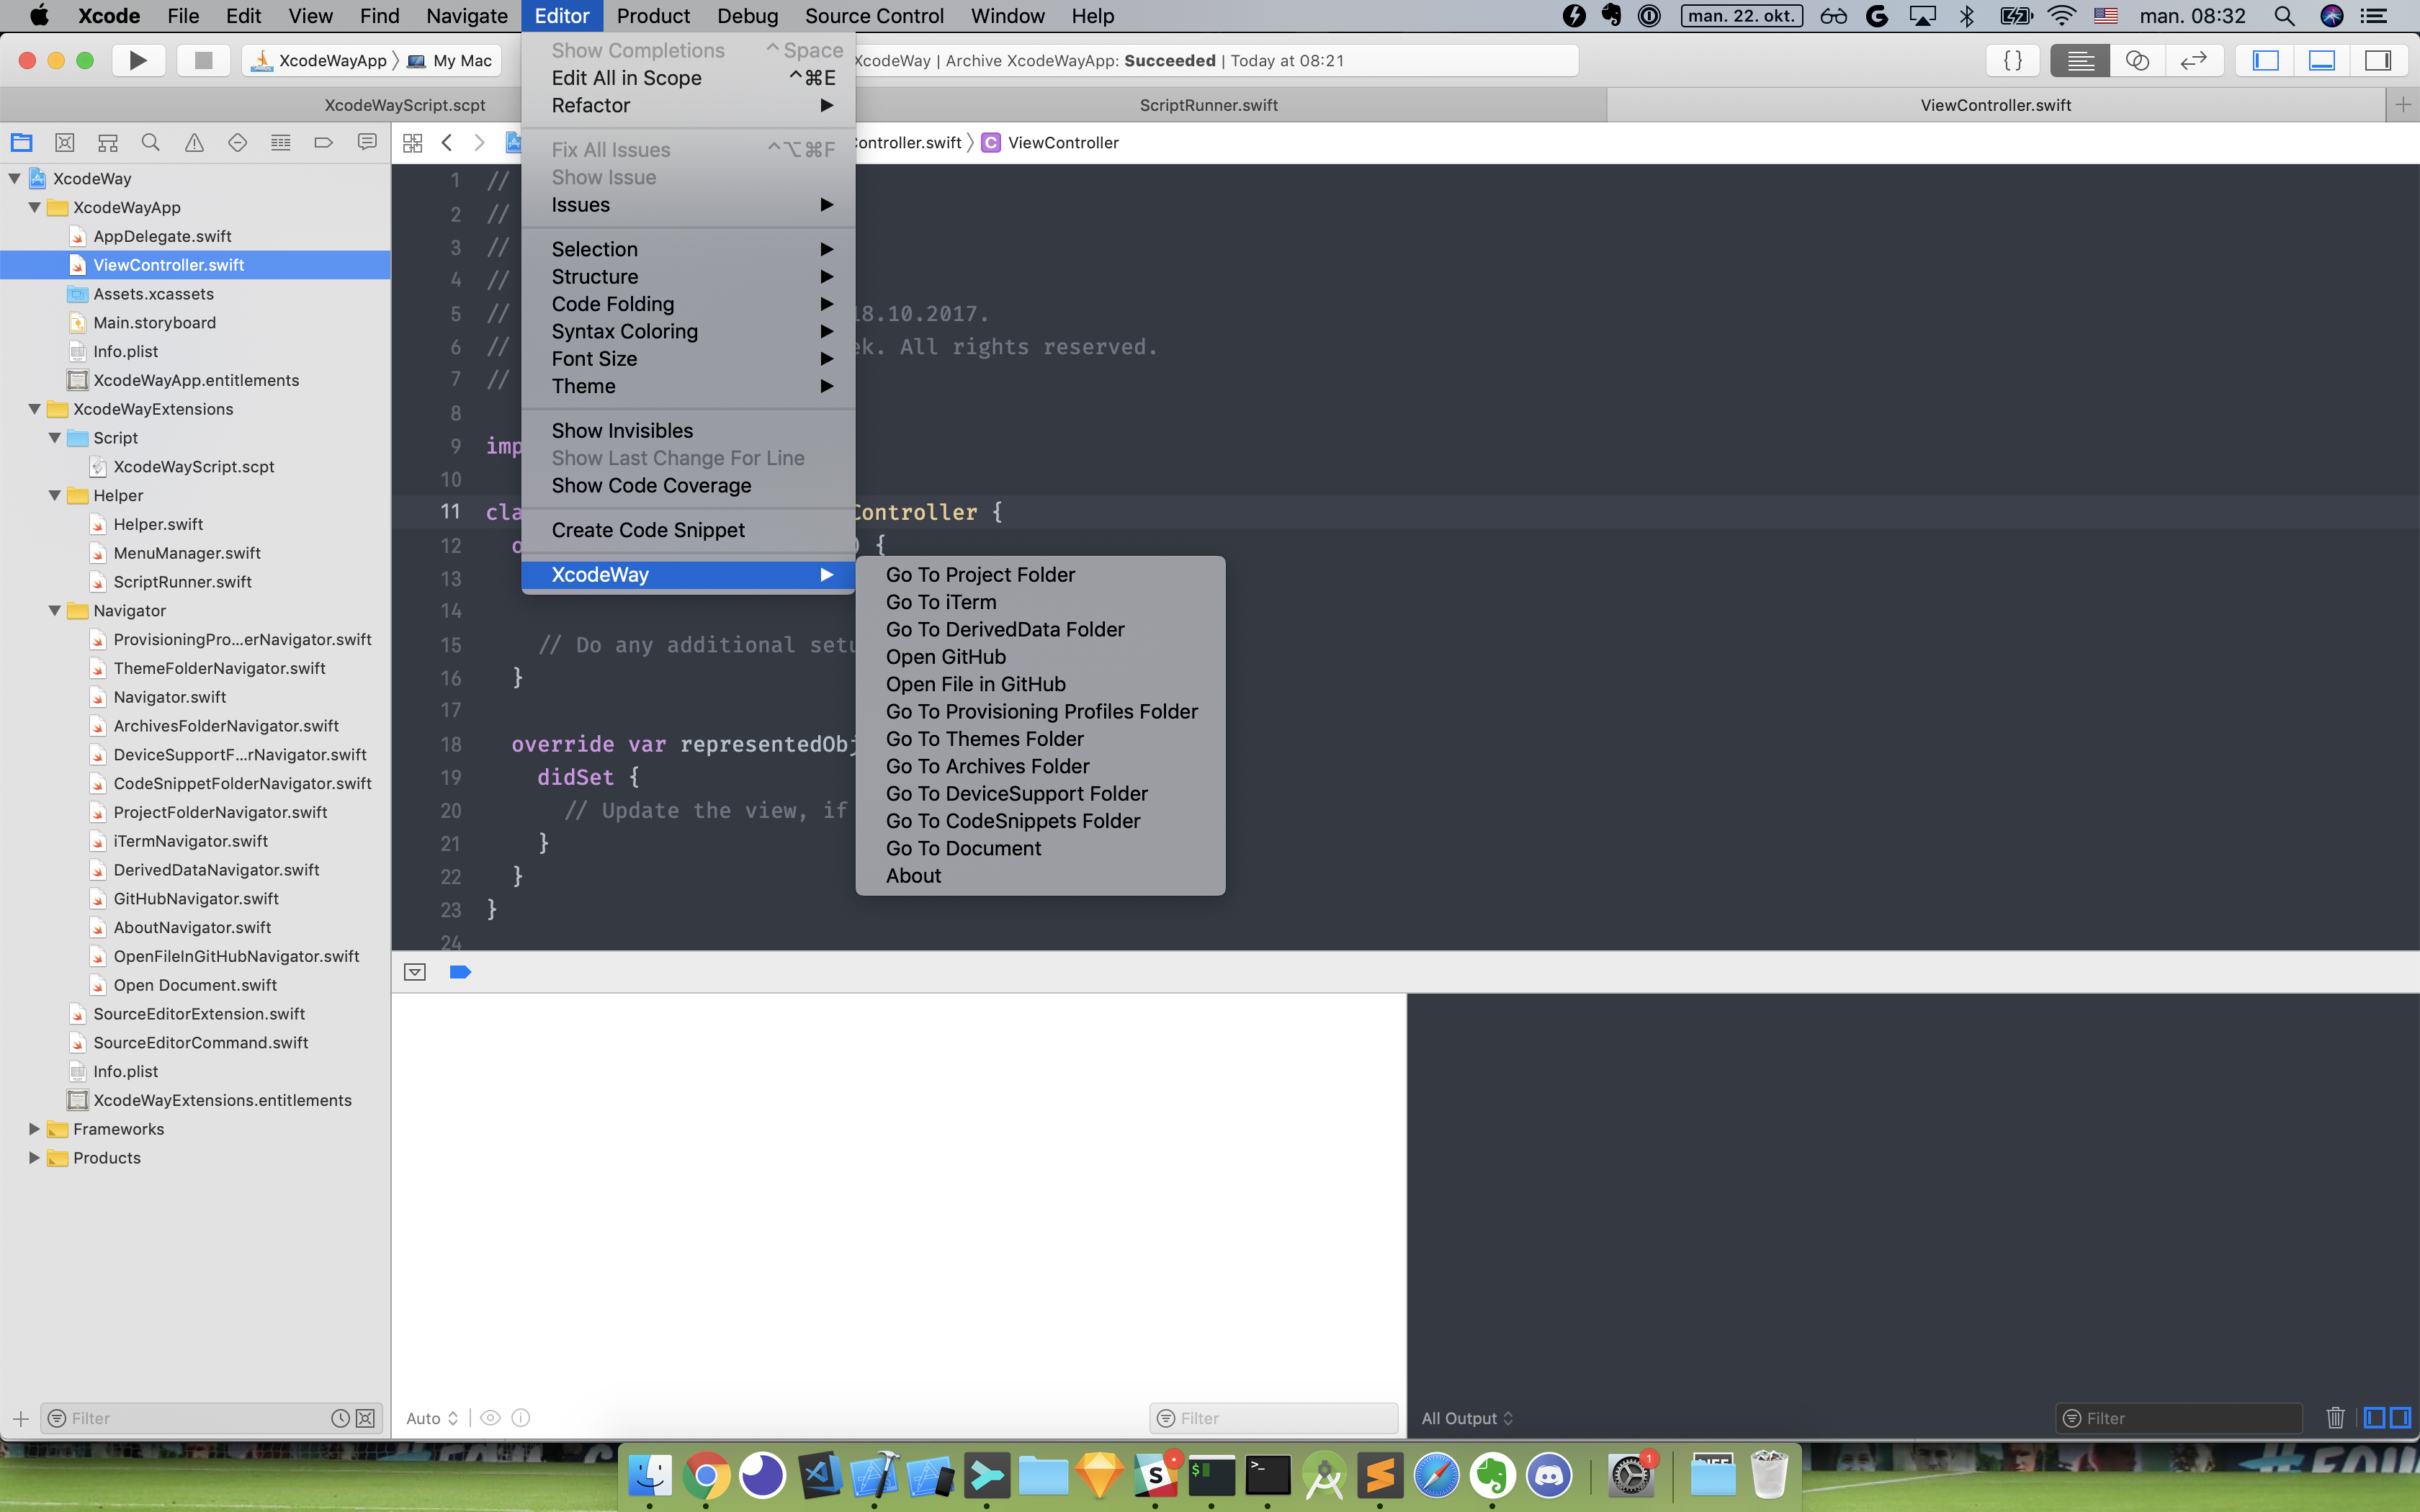The width and height of the screenshot is (2420, 1512).
Task: Click the code snippet library braces icon
Action: [2013, 61]
